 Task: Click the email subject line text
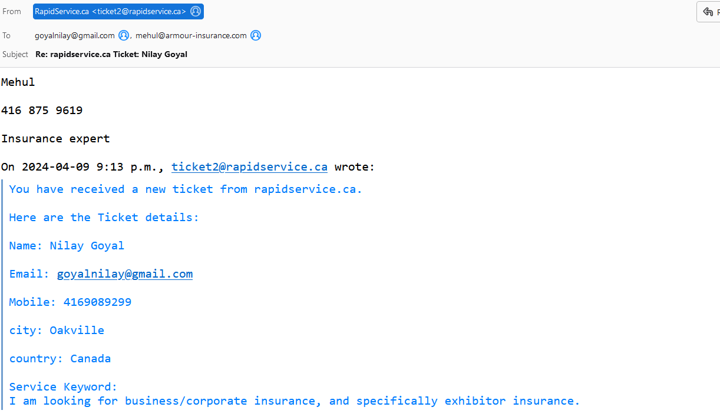tap(111, 54)
